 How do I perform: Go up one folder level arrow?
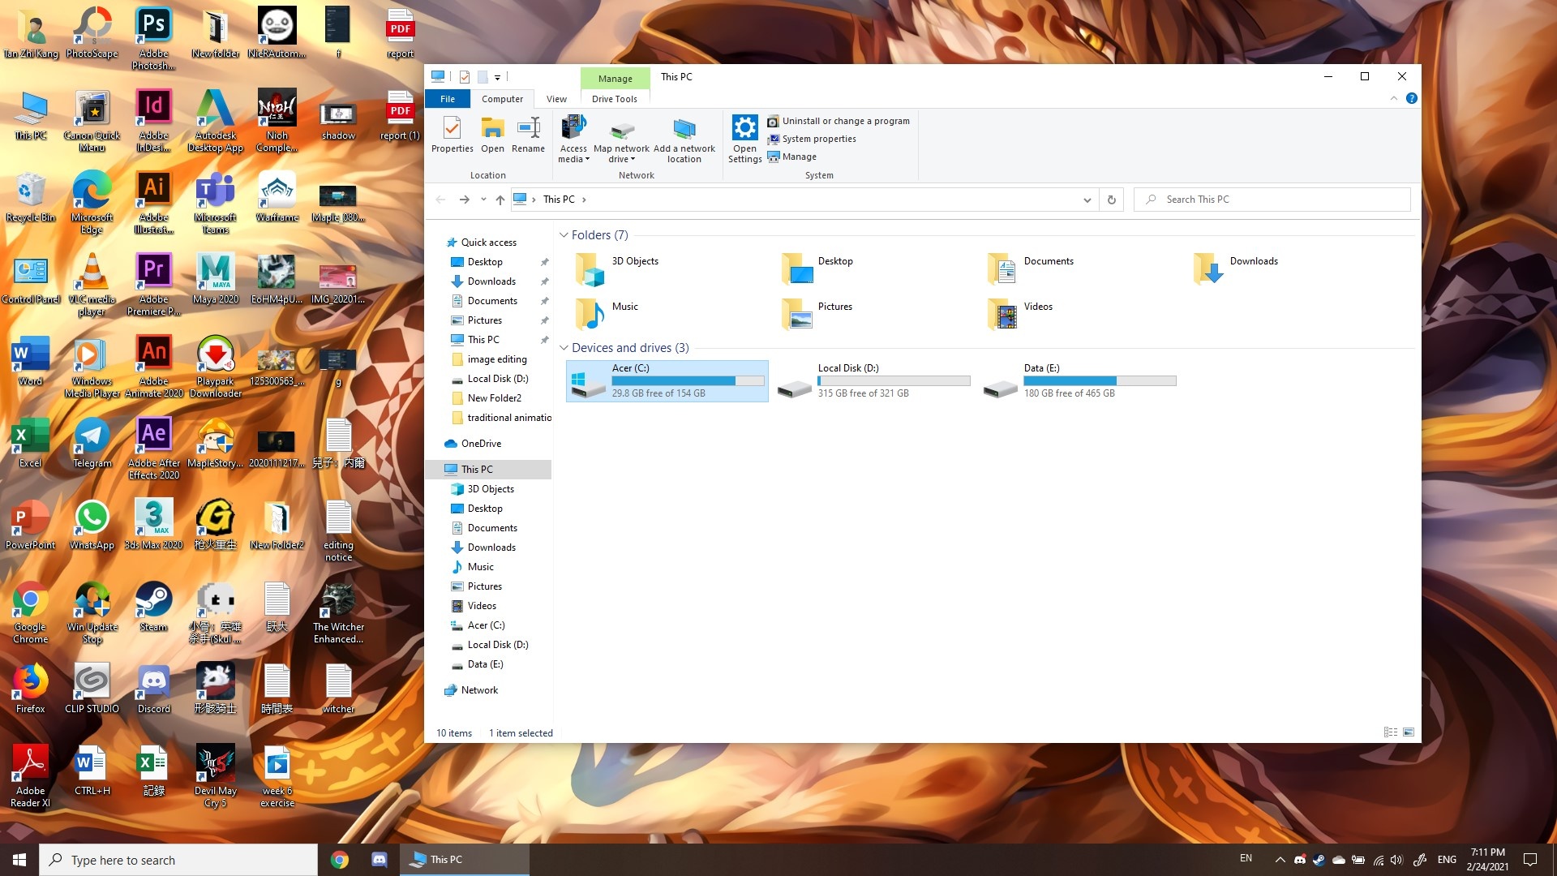(500, 200)
